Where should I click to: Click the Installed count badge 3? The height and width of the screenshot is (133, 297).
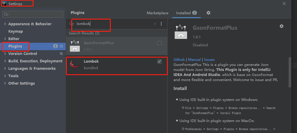[195, 13]
